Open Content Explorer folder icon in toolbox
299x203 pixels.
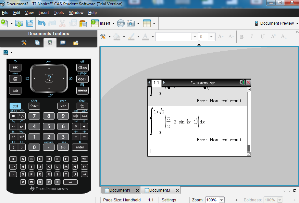coord(76,43)
